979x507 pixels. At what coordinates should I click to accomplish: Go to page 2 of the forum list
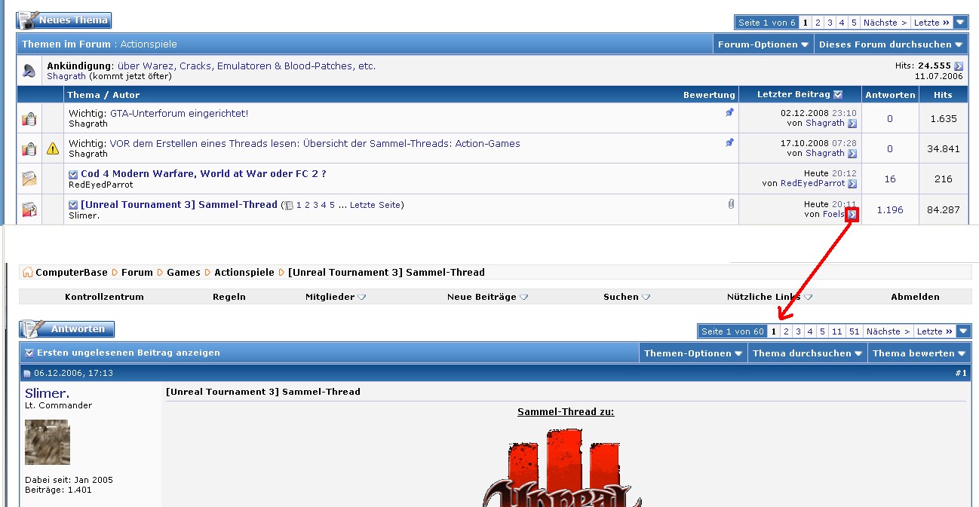(x=818, y=23)
